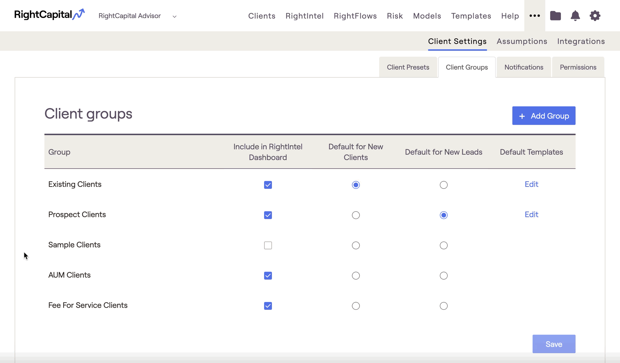This screenshot has width=620, height=363.
Task: Open RightFlows in the top navigation
Action: [x=355, y=16]
